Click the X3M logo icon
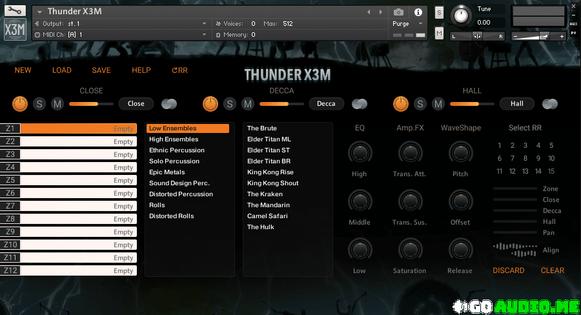The width and height of the screenshot is (581, 315). [15, 30]
